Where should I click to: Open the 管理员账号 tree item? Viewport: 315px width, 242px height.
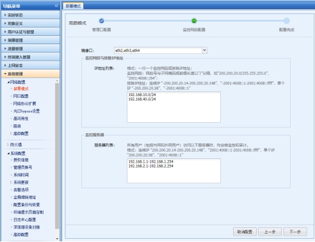23,167
